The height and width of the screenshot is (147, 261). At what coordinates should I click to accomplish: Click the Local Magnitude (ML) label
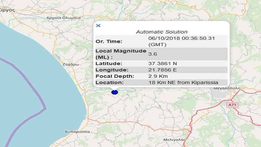121,54
